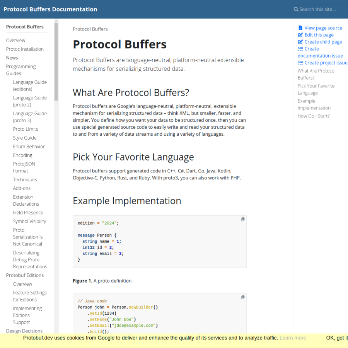The height and width of the screenshot is (348, 348).
Task: Open Extension Declarations sidebar item
Action: coord(26,200)
